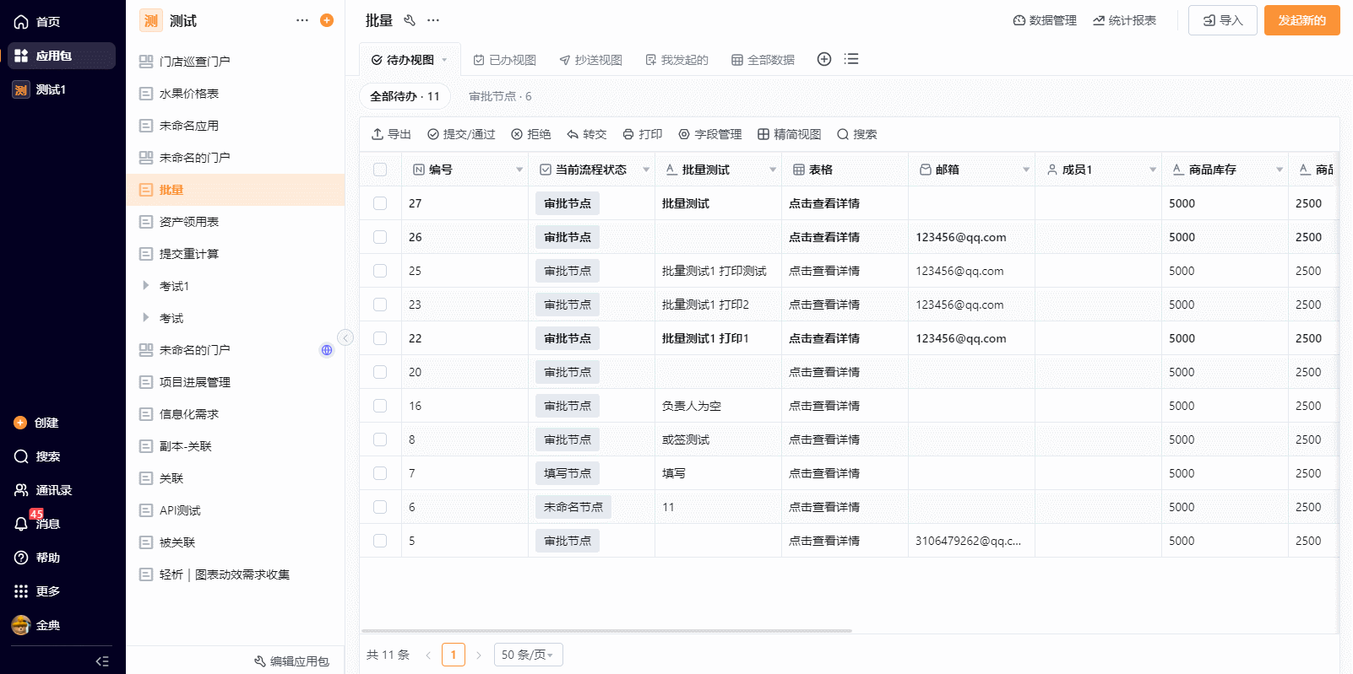Screen dimensions: 1353x674
Task: Open the 金典 user avatar
Action: coord(21,625)
